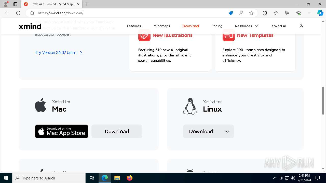Open split screen view

click(x=265, y=13)
